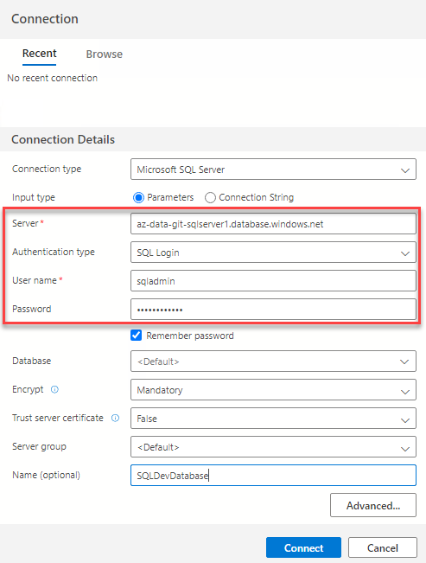Select the Parameters radio button
Image resolution: width=426 pixels, height=563 pixels.
(138, 197)
